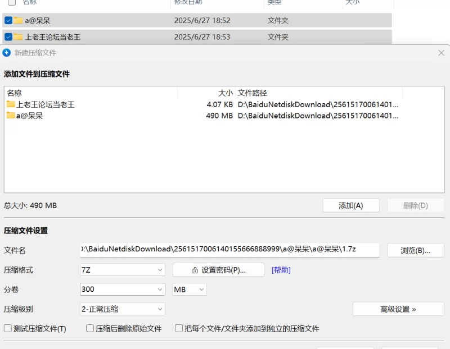Click the 490 MB size cell of a@呆呆
450x349 pixels.
coord(219,116)
